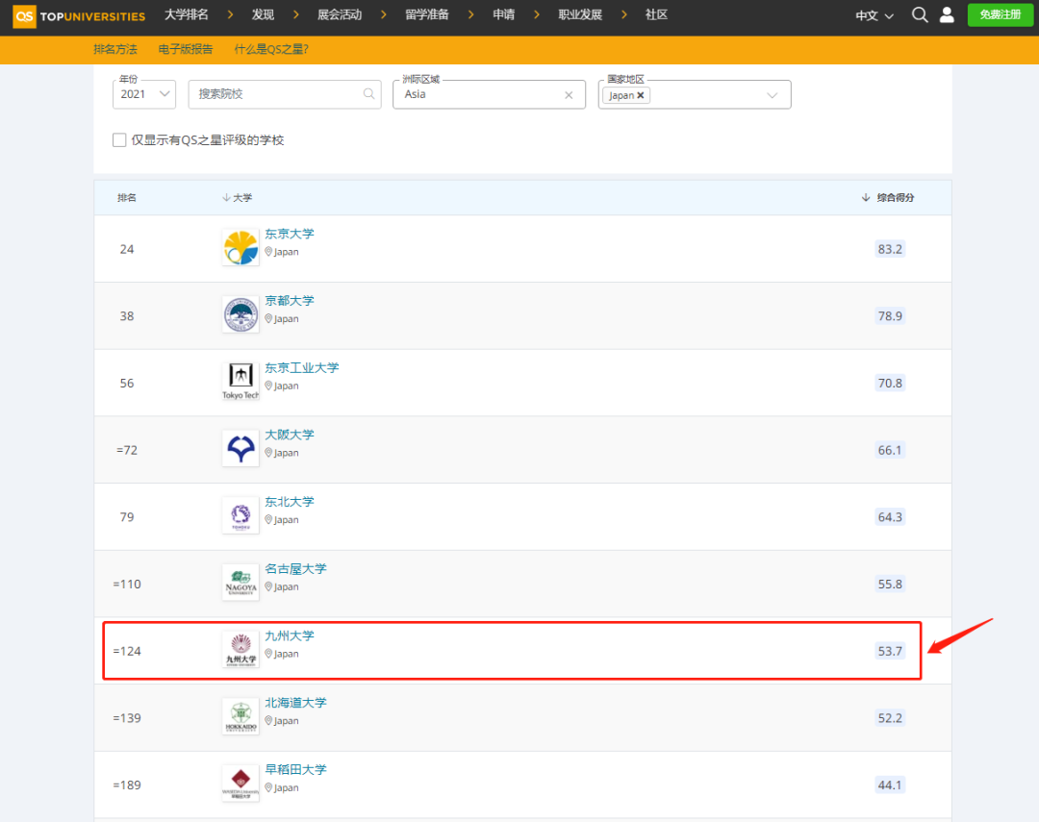The height and width of the screenshot is (822, 1039).
Task: Open the 东京大学 link
Action: [x=290, y=234]
